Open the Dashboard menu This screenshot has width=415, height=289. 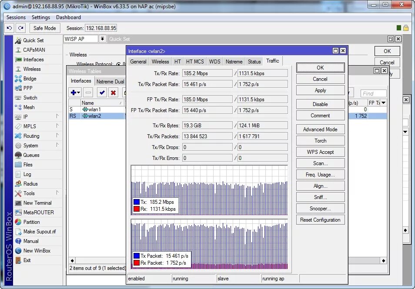pyautogui.click(x=68, y=17)
